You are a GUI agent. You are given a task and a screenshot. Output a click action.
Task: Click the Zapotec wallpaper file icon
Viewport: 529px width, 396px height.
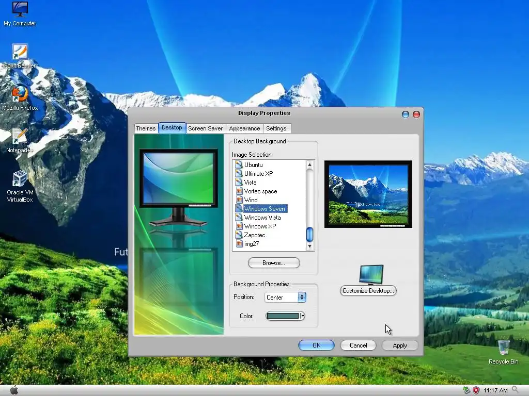(239, 235)
